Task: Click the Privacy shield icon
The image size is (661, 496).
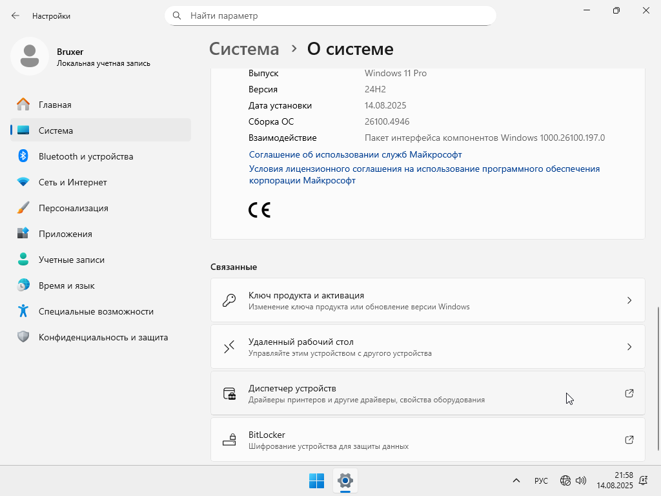Action: pos(23,336)
